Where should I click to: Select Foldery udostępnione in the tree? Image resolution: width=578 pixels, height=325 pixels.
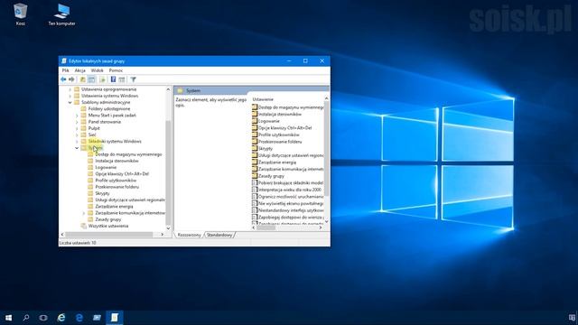[x=109, y=109]
